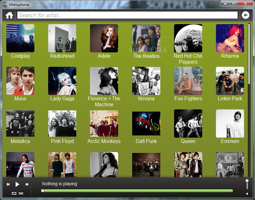The width and height of the screenshot is (255, 200).
Task: Start playback with the Play button
Action: (17, 184)
